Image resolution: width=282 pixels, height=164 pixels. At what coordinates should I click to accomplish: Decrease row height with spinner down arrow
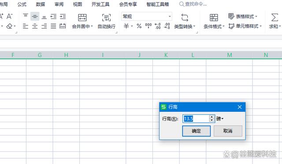point(212,120)
